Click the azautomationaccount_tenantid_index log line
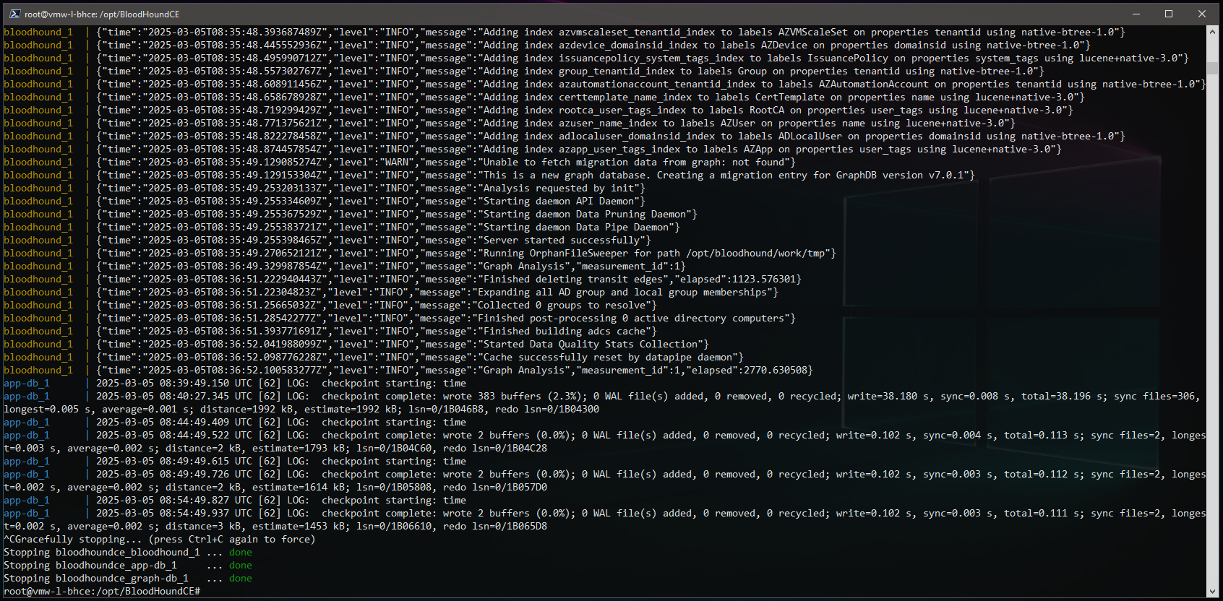 click(605, 85)
